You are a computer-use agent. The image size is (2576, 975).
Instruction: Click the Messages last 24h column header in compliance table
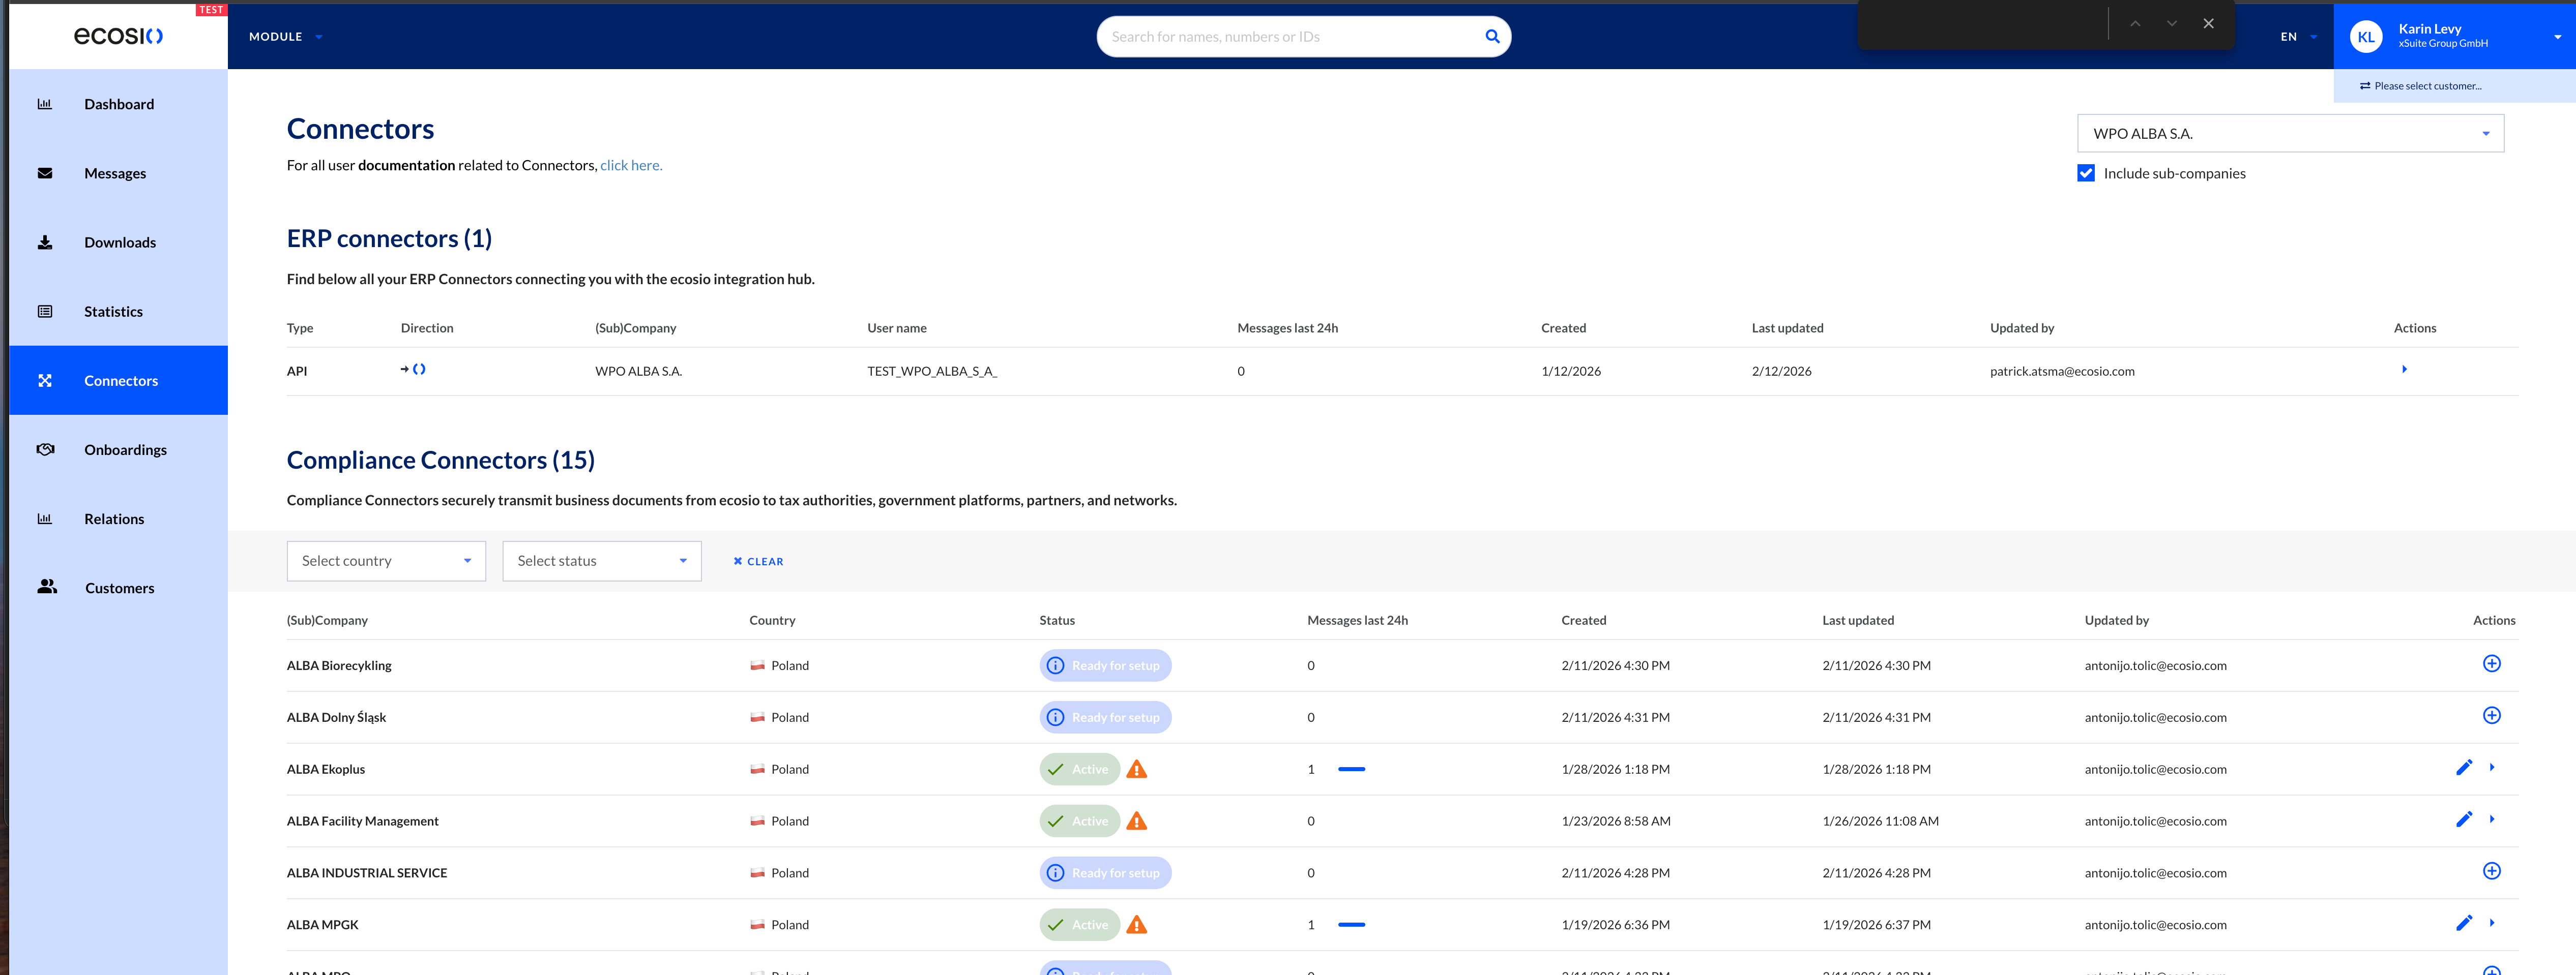coord(1357,620)
